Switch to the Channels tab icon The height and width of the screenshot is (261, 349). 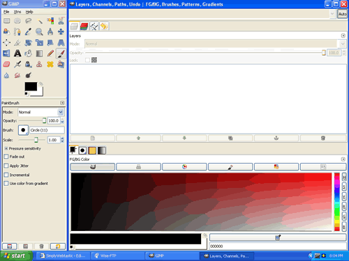click(x=84, y=26)
